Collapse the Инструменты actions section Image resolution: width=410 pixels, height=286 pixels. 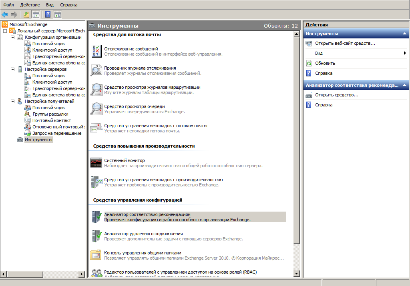[x=405, y=34]
